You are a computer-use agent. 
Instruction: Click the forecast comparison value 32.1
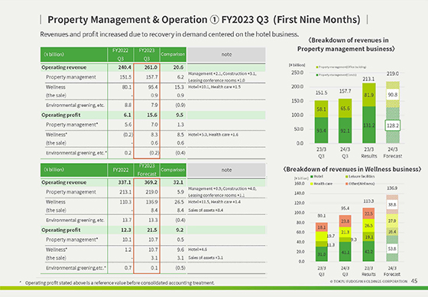click(x=178, y=182)
